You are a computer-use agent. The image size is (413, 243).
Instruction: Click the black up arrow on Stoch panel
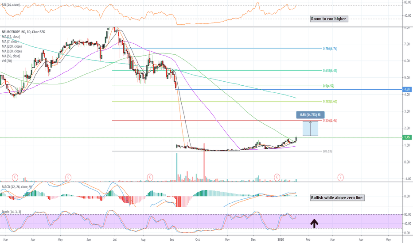pyautogui.click(x=314, y=223)
